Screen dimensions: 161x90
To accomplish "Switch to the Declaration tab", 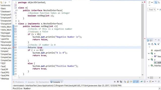I will [x=43, y=82].
